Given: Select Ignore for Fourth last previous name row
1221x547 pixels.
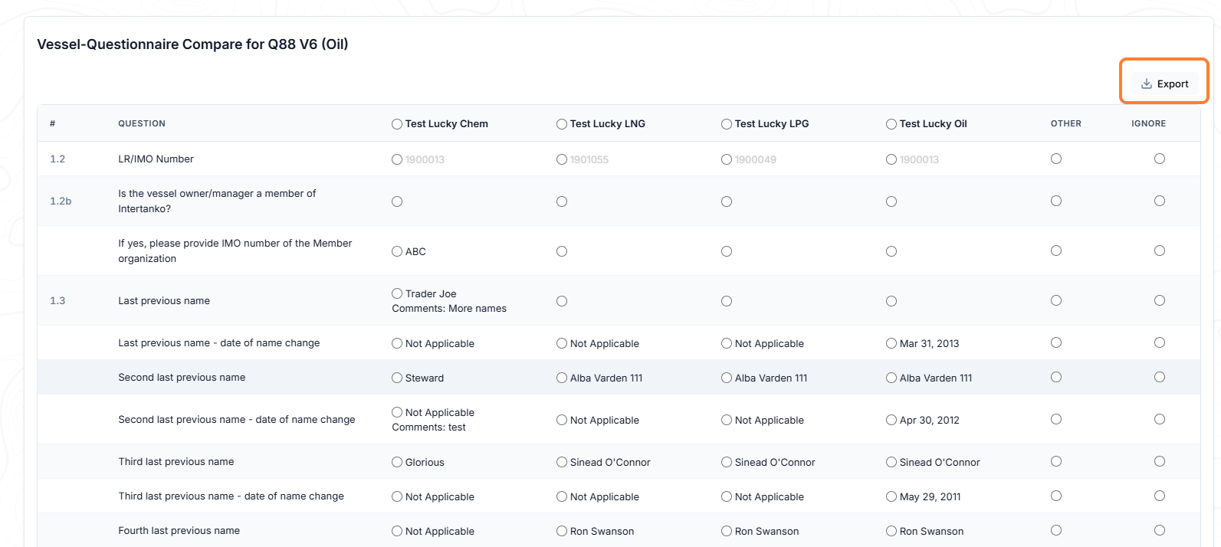Looking at the screenshot, I should point(1160,530).
